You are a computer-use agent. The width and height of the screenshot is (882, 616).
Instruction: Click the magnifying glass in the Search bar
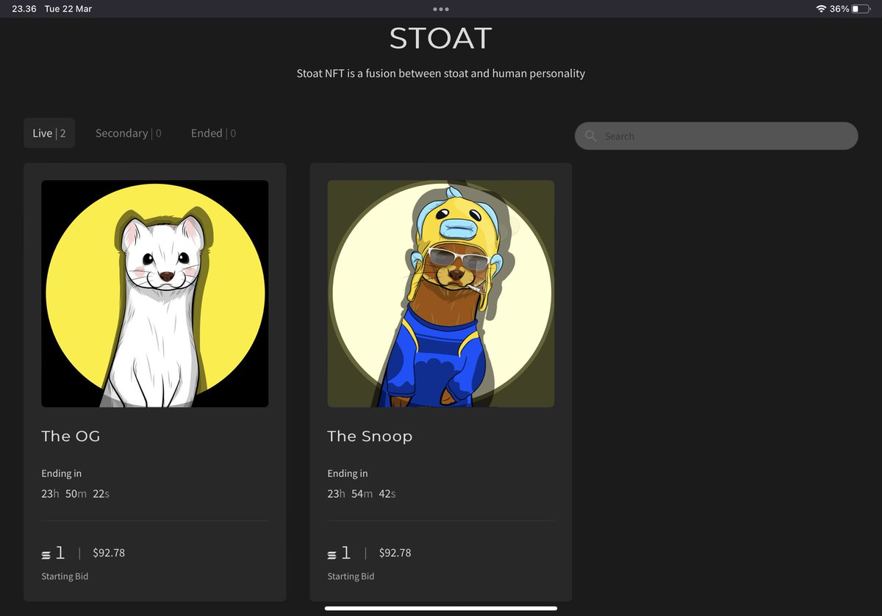pyautogui.click(x=591, y=136)
